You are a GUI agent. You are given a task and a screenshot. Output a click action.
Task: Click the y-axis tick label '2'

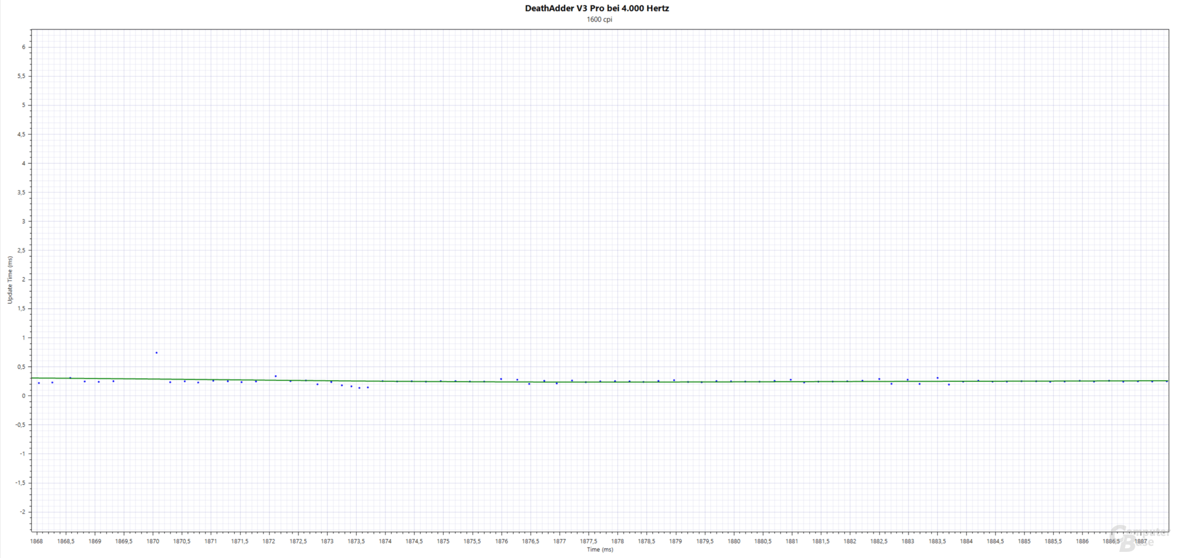pyautogui.click(x=23, y=280)
